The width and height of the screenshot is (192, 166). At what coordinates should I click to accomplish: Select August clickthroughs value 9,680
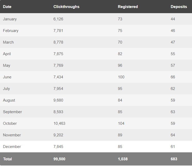[x=58, y=100]
